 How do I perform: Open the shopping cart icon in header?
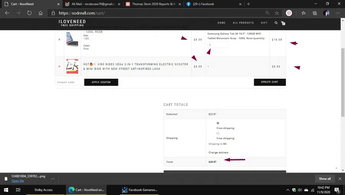pos(283,23)
